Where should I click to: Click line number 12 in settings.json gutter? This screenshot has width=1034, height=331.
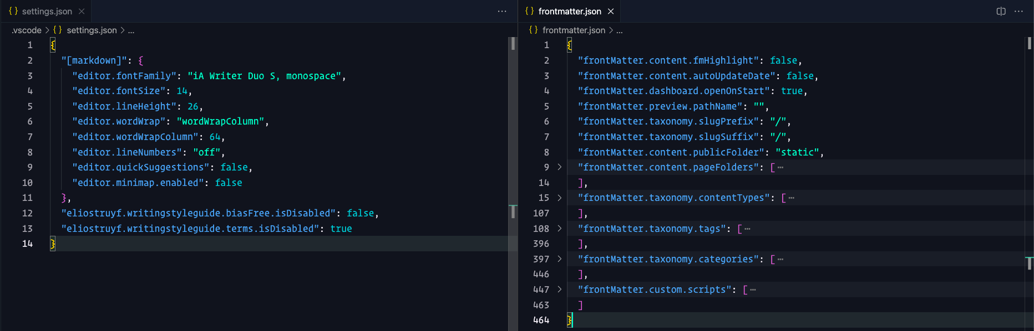click(x=27, y=213)
